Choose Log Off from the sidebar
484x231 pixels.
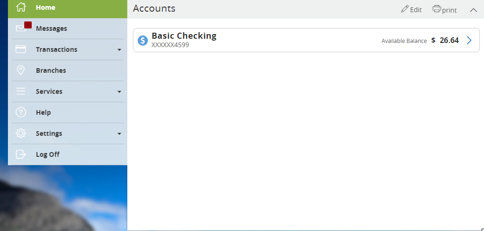(x=68, y=154)
